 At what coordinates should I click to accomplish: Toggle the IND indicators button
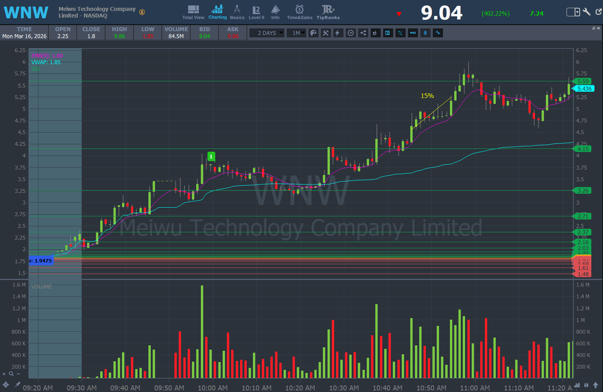tap(413, 33)
